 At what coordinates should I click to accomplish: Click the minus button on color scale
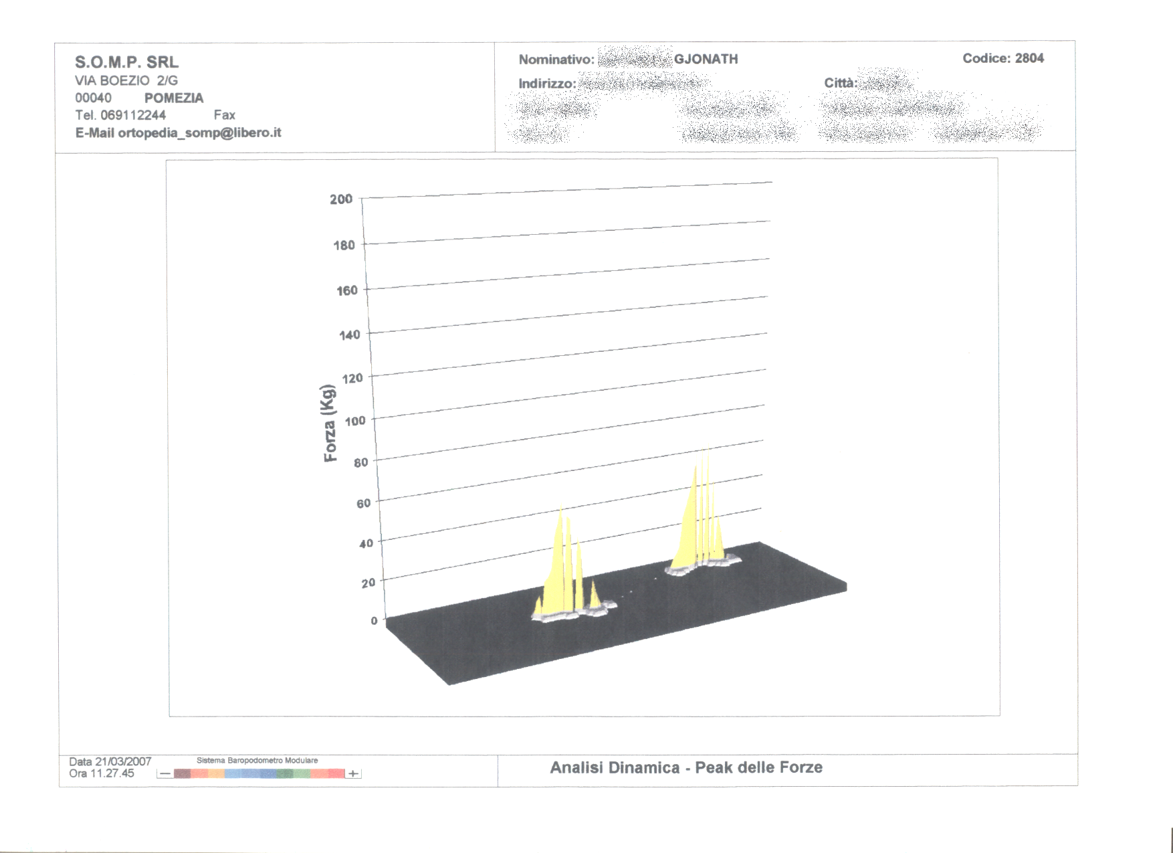[165, 774]
